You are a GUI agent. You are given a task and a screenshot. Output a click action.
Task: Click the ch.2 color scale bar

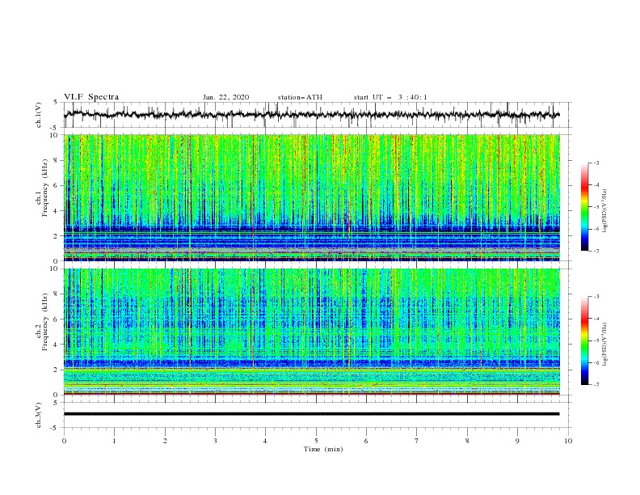tap(584, 341)
